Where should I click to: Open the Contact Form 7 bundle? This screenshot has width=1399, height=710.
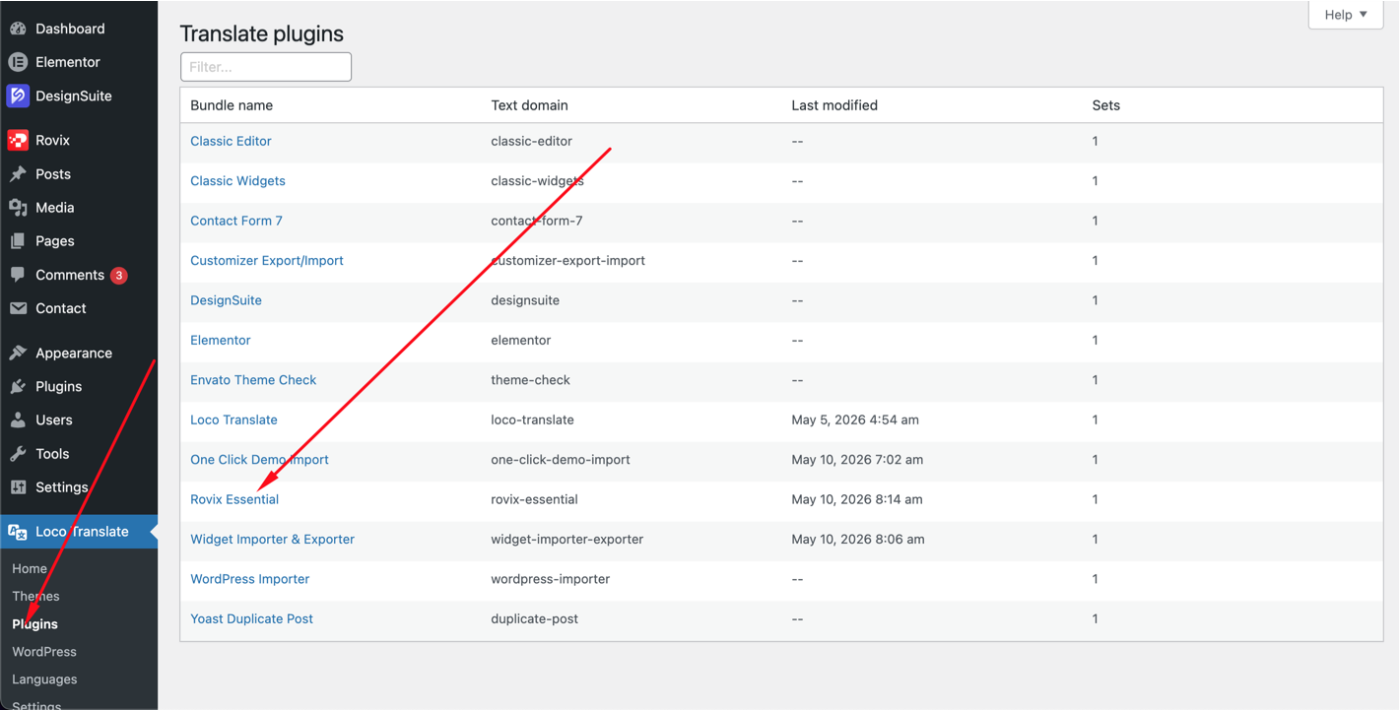(236, 221)
